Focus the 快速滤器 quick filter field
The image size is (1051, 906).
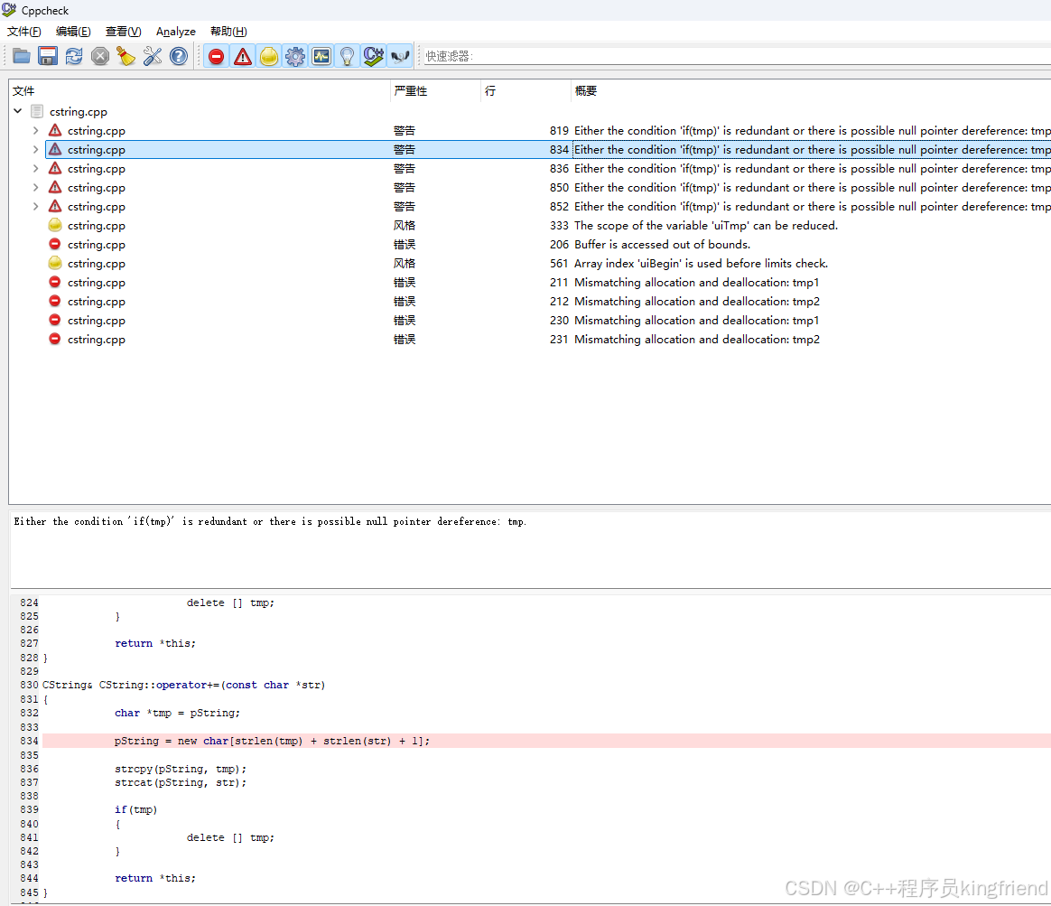(738, 56)
